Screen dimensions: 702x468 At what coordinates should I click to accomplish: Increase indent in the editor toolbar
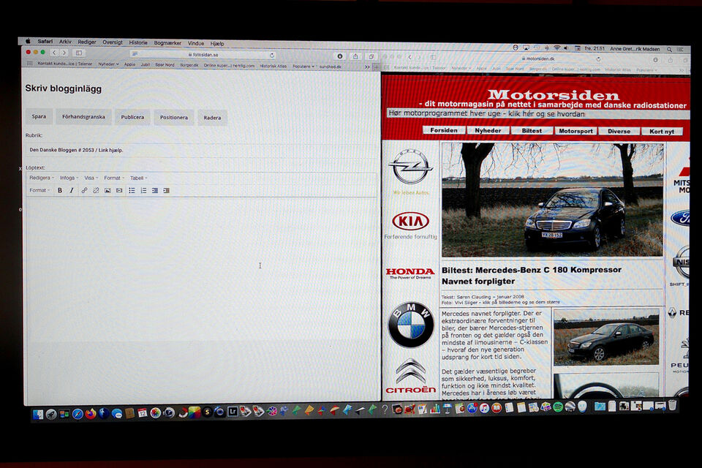tap(167, 190)
